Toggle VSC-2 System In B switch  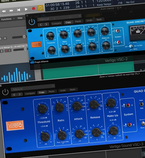118,42
